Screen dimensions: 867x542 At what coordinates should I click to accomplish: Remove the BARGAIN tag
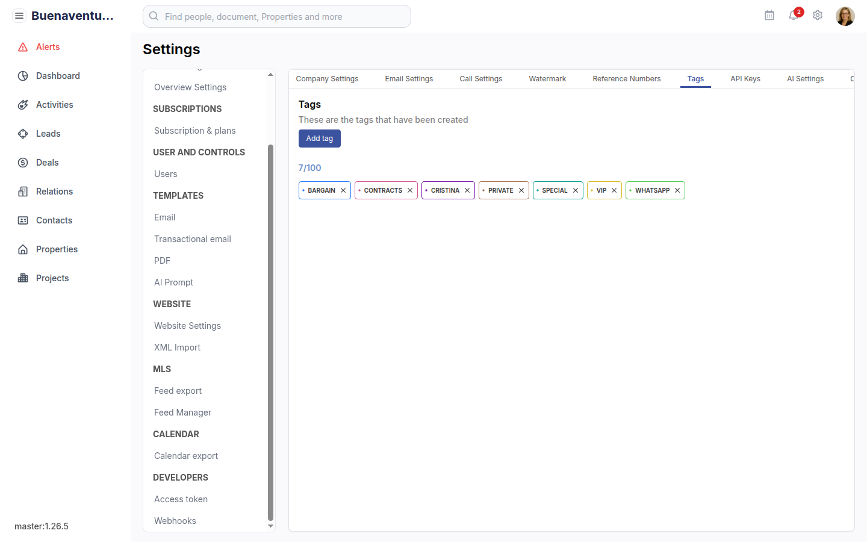click(x=343, y=190)
